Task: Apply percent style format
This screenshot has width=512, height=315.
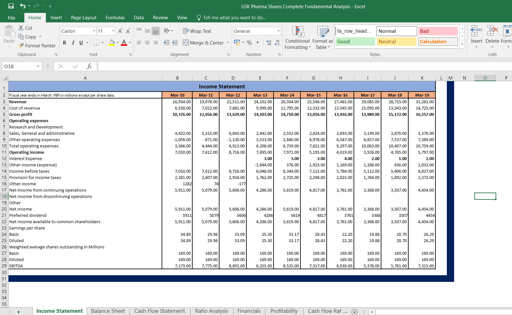Action: coord(250,43)
